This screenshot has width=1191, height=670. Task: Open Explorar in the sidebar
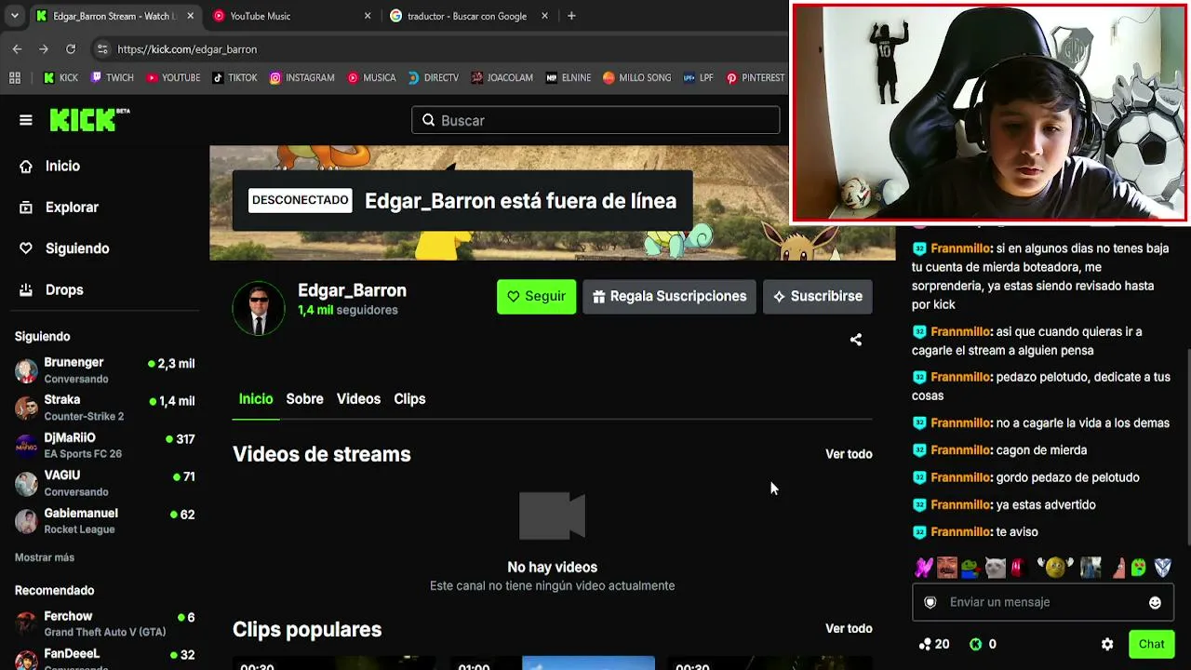coord(59,208)
